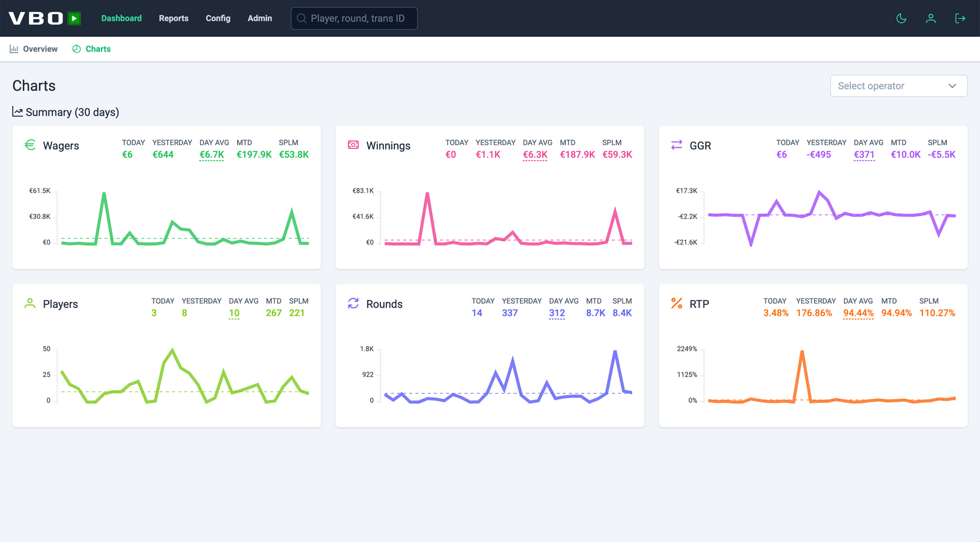Screen dimensions: 980x542
Task: Click Rounds yesterday value 337
Action: click(510, 314)
